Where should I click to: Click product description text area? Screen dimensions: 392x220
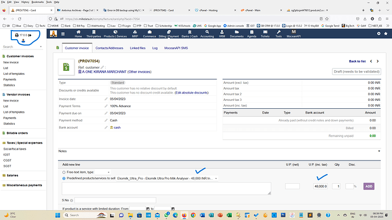coord(166,189)
